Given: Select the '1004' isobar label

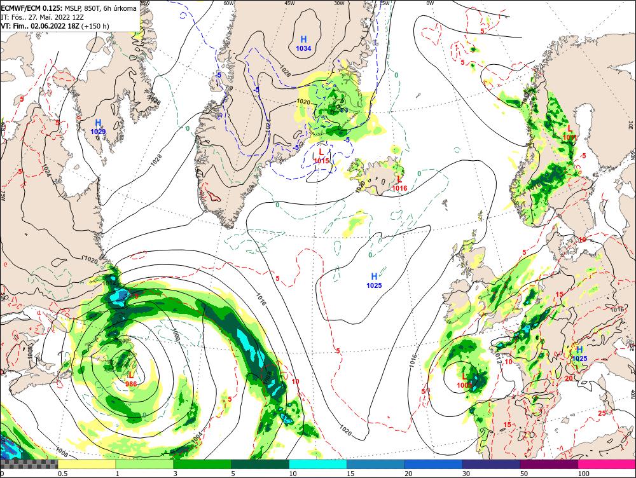Looking at the screenshot, I should (x=197, y=438).
